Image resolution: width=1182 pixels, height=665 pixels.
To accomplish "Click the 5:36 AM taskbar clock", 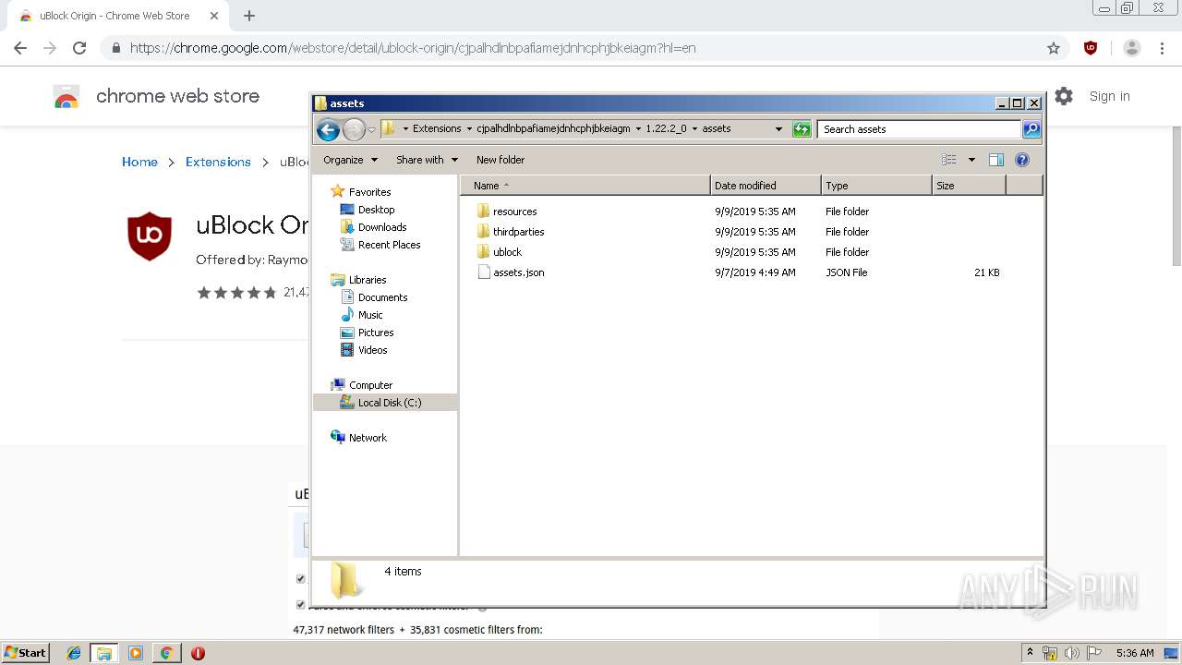I will (x=1135, y=653).
